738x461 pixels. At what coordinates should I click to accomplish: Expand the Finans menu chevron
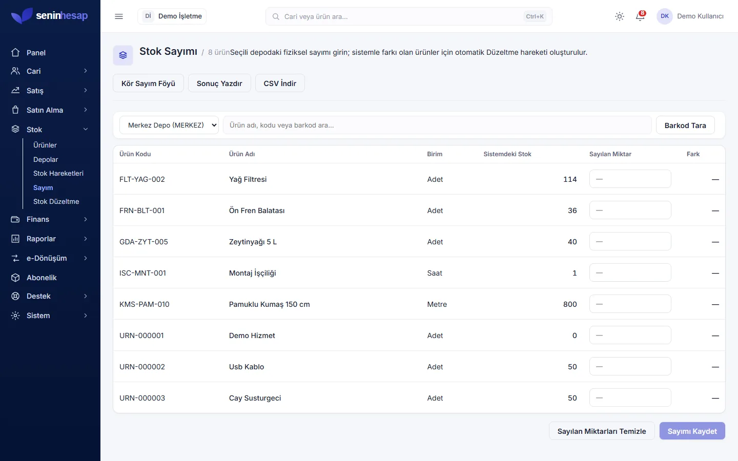pos(86,219)
